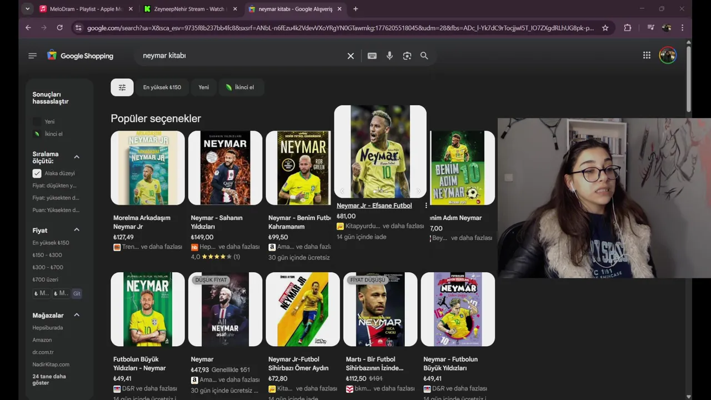Screen dimensions: 711x400
Task: Search by image with the camera icon
Action: (407, 56)
